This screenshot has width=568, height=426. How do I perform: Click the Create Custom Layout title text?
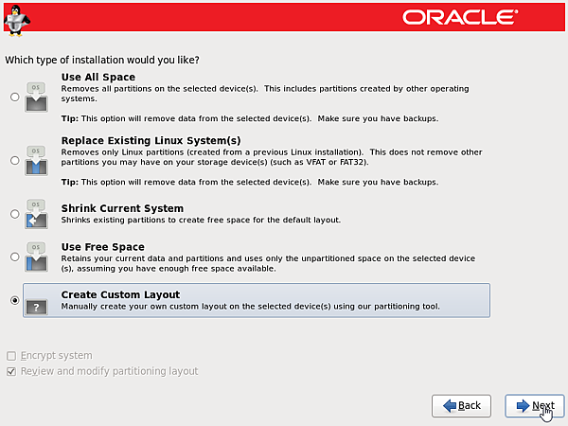coord(120,294)
